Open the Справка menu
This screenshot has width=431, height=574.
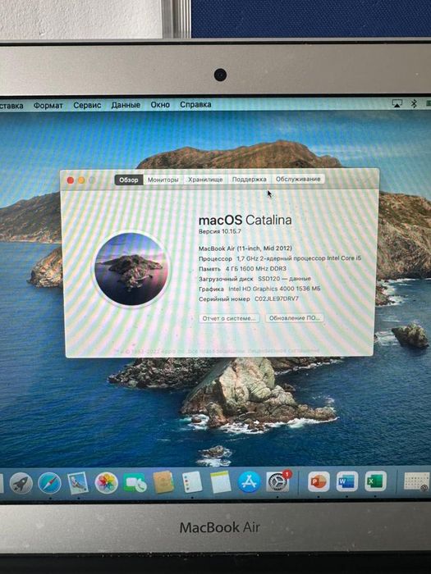195,104
